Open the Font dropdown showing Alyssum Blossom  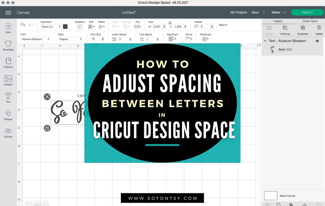tap(36, 39)
